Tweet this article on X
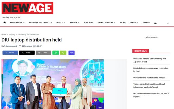The height and width of the screenshot is (109, 174). 27,53
